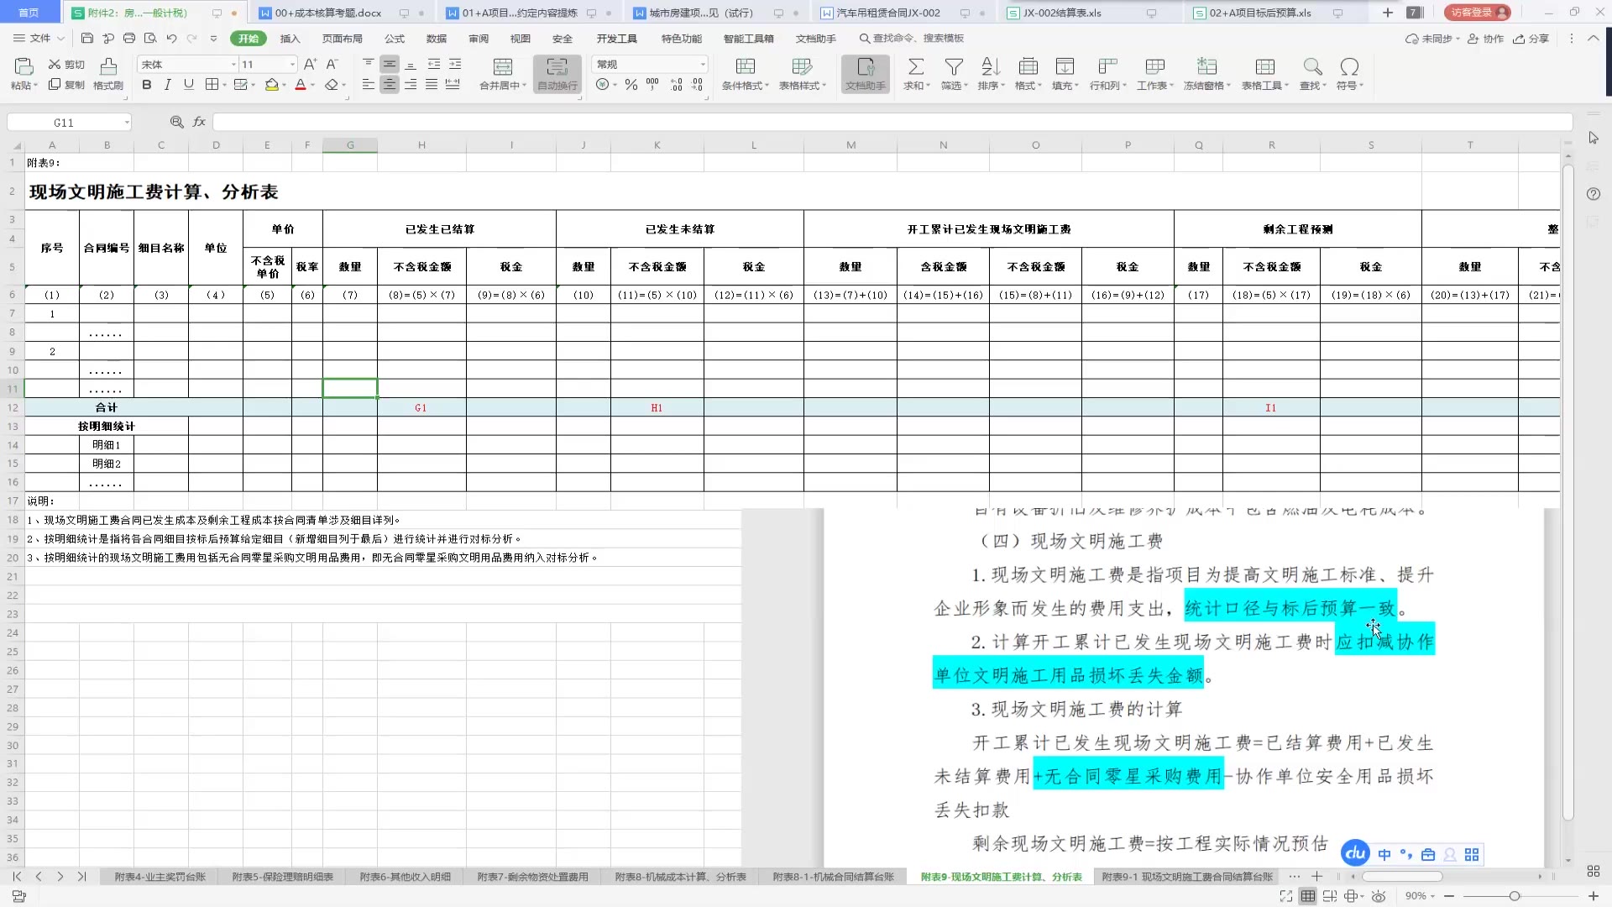Expand the File (文件) menu arrow
The width and height of the screenshot is (1612, 907).
[x=61, y=39]
